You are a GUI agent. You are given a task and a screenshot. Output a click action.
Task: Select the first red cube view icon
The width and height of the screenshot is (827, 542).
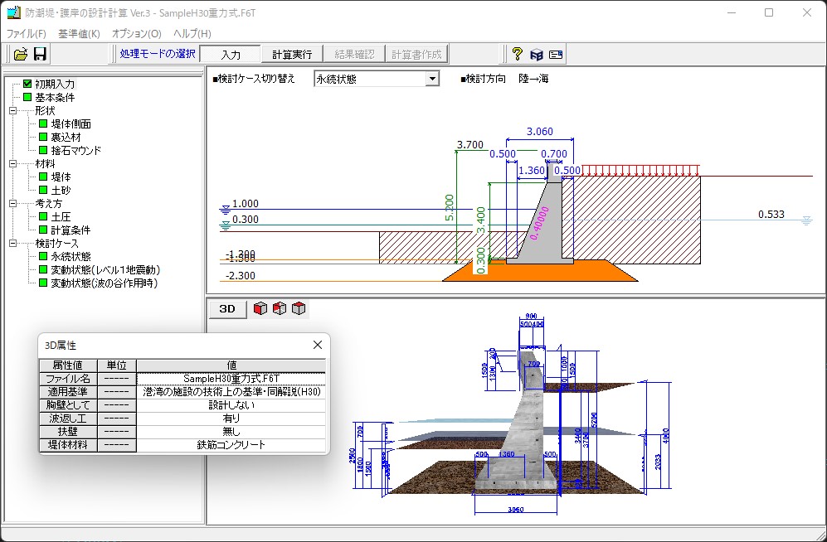[260, 308]
